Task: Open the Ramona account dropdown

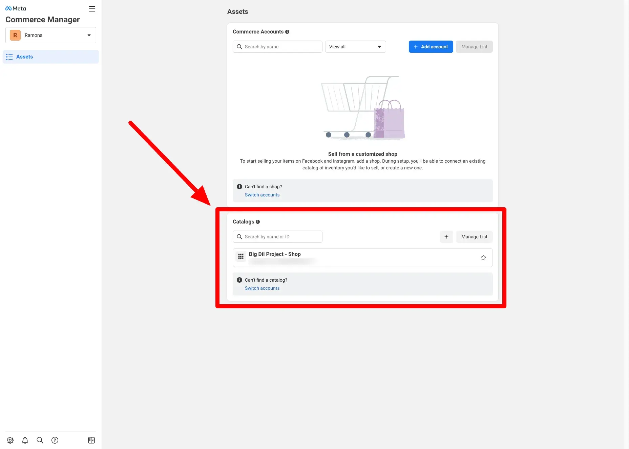Action: (x=51, y=35)
